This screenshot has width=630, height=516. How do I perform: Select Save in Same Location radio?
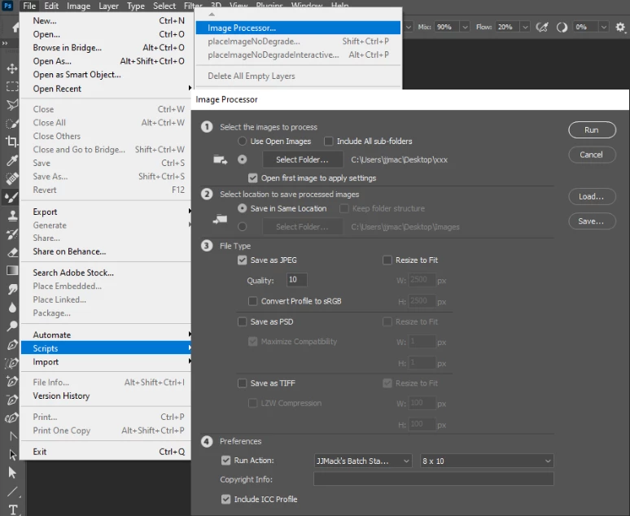pyautogui.click(x=242, y=208)
